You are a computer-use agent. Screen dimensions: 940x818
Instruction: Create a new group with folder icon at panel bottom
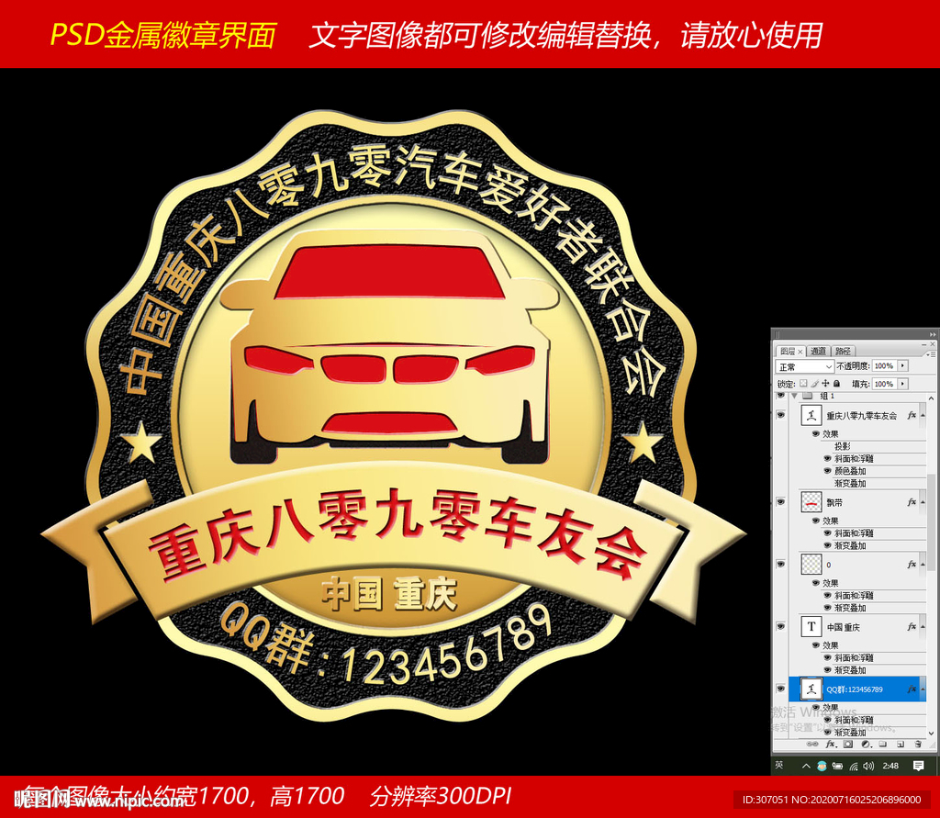pyautogui.click(x=882, y=744)
